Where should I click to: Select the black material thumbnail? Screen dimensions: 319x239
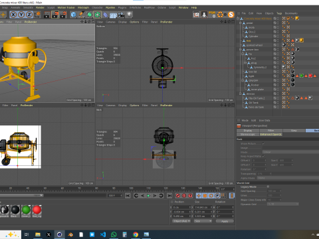pyautogui.click(x=15, y=210)
